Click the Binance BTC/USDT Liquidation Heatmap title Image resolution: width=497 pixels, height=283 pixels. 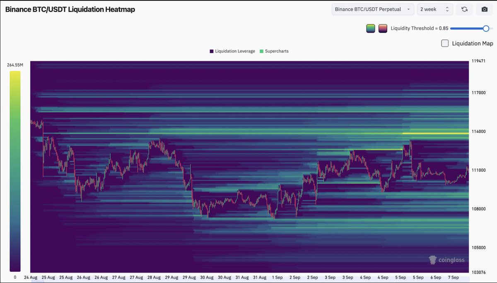pyautogui.click(x=70, y=9)
